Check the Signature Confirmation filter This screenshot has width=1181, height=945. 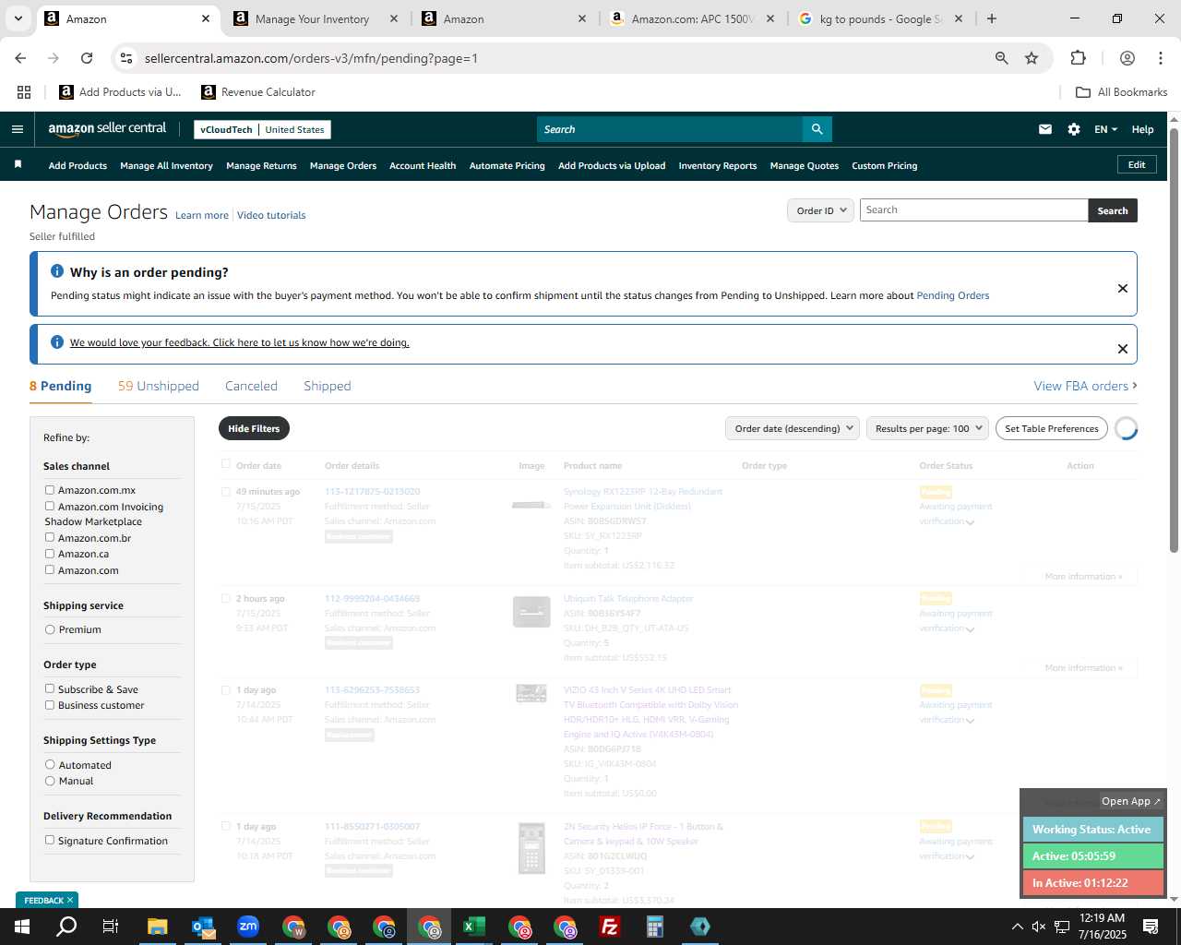(x=50, y=840)
